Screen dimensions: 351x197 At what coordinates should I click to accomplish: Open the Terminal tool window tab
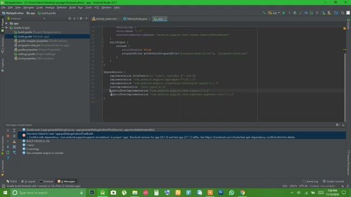pyautogui.click(x=46, y=181)
